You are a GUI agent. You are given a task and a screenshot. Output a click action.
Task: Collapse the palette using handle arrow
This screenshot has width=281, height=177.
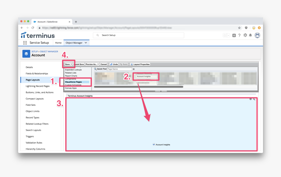[x=161, y=91]
